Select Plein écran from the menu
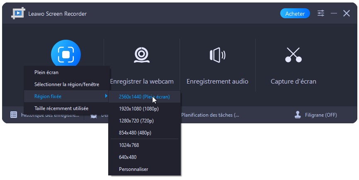 [46, 72]
